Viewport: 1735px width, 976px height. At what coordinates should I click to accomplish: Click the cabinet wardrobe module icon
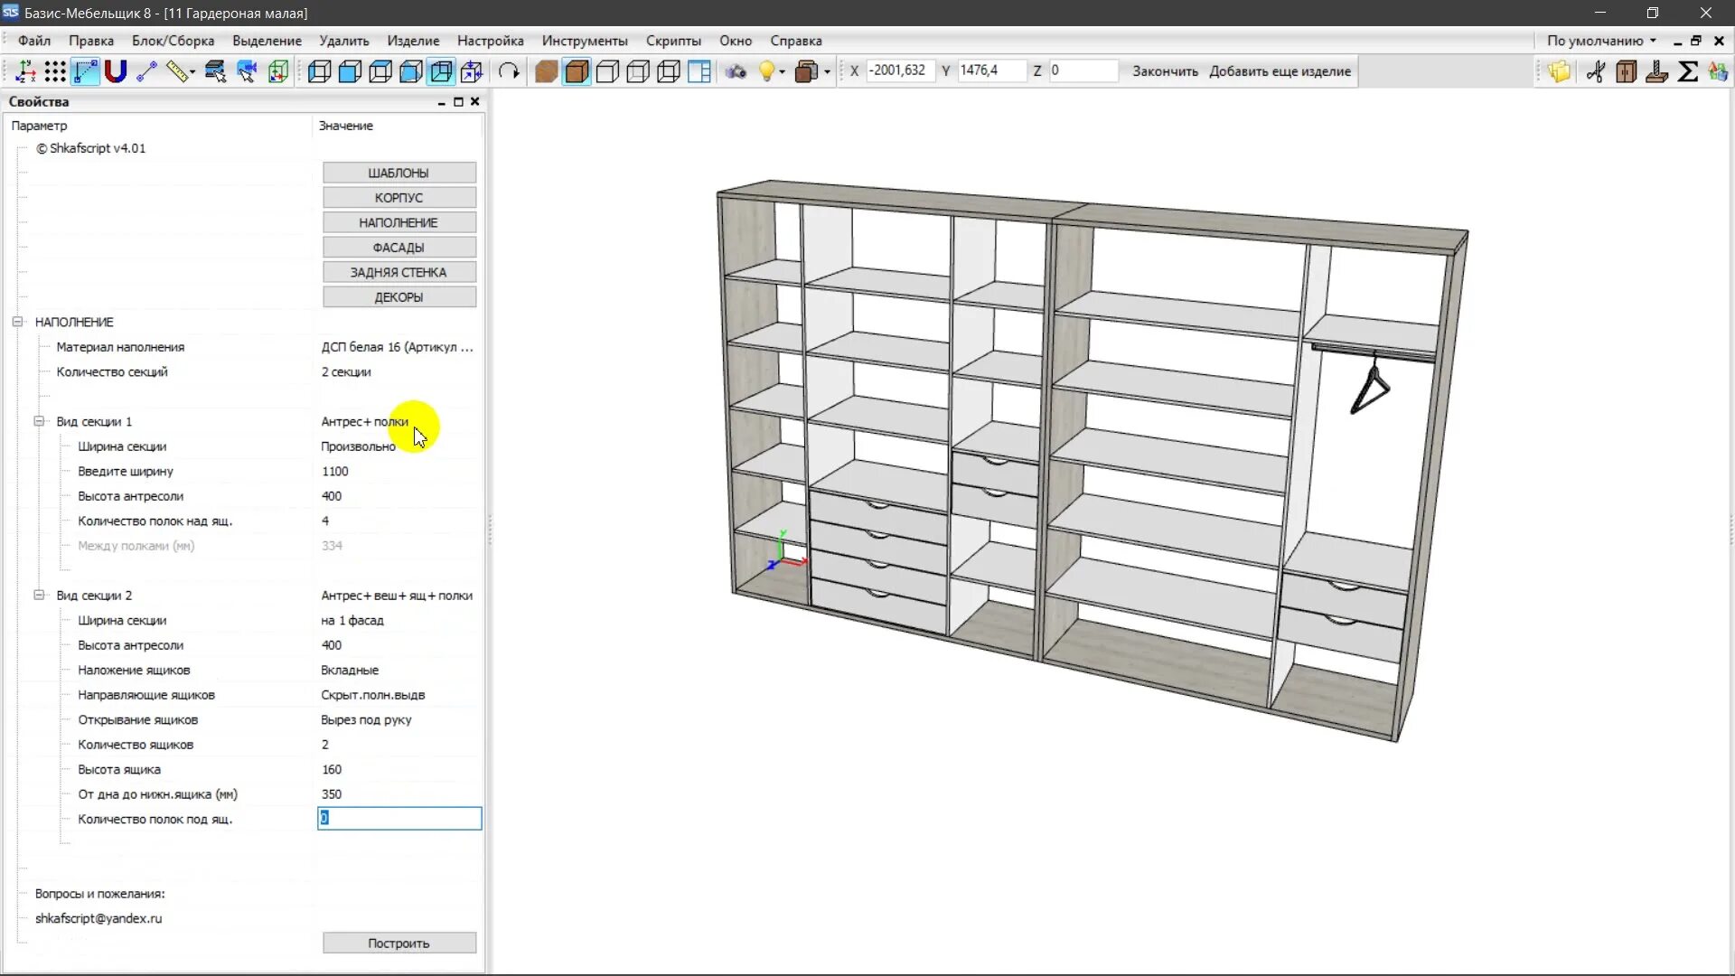(1627, 71)
